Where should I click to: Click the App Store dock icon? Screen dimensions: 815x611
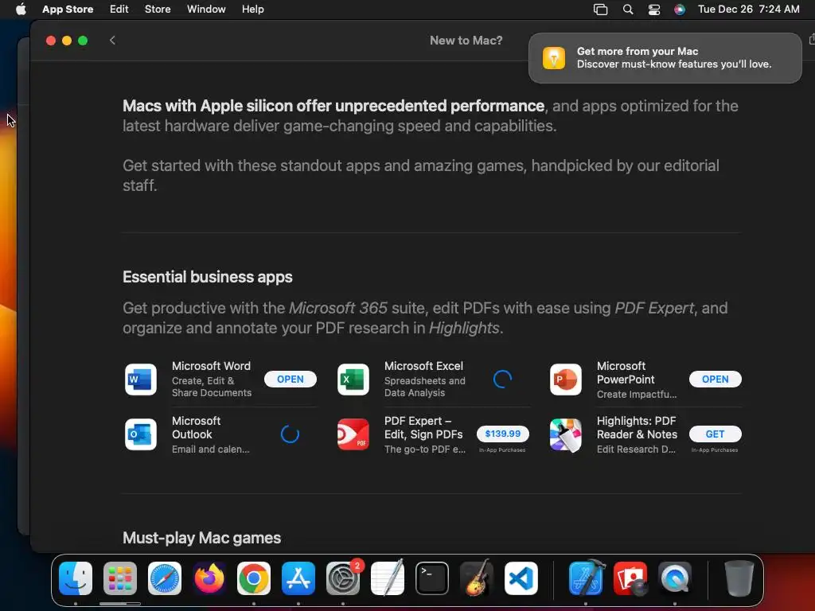click(x=298, y=578)
